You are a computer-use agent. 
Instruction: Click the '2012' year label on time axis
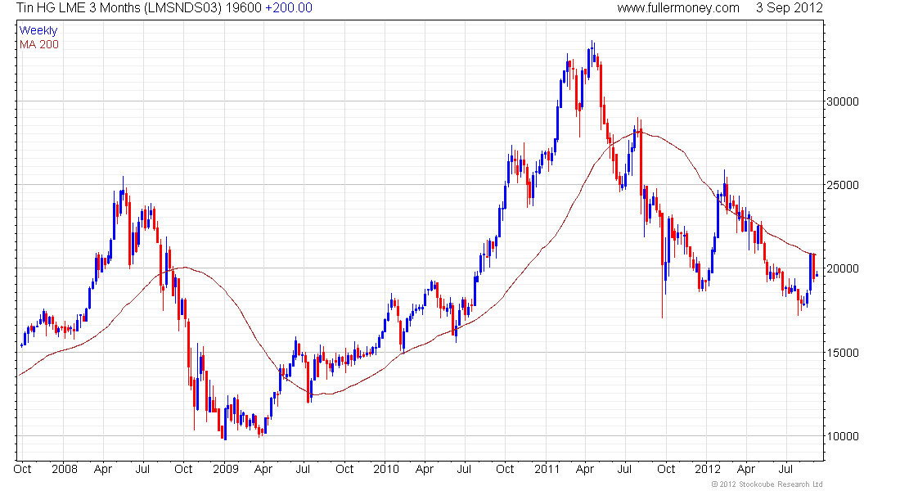[707, 469]
